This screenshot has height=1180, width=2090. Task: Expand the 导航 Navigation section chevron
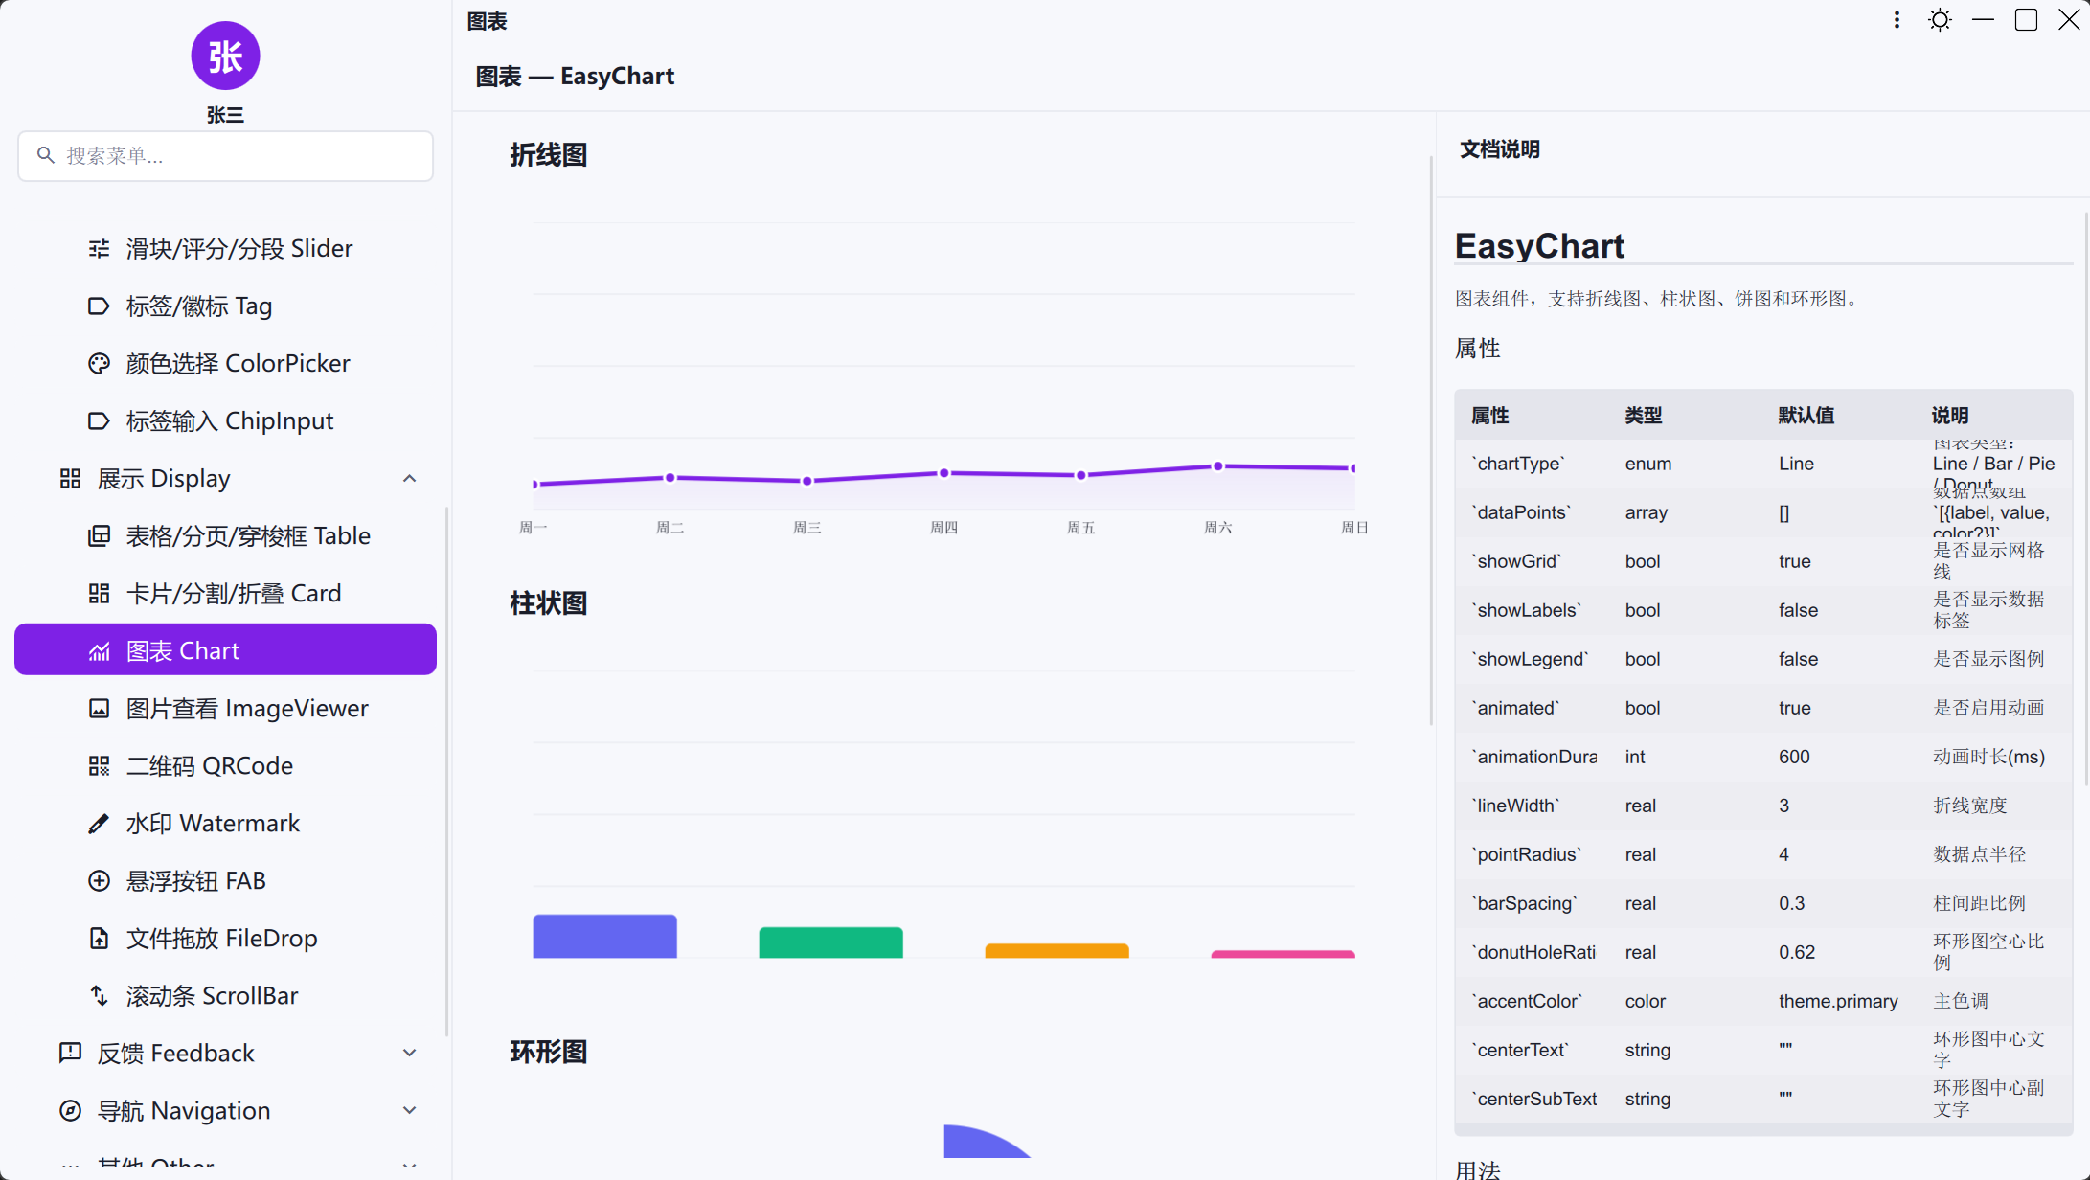pyautogui.click(x=409, y=1111)
